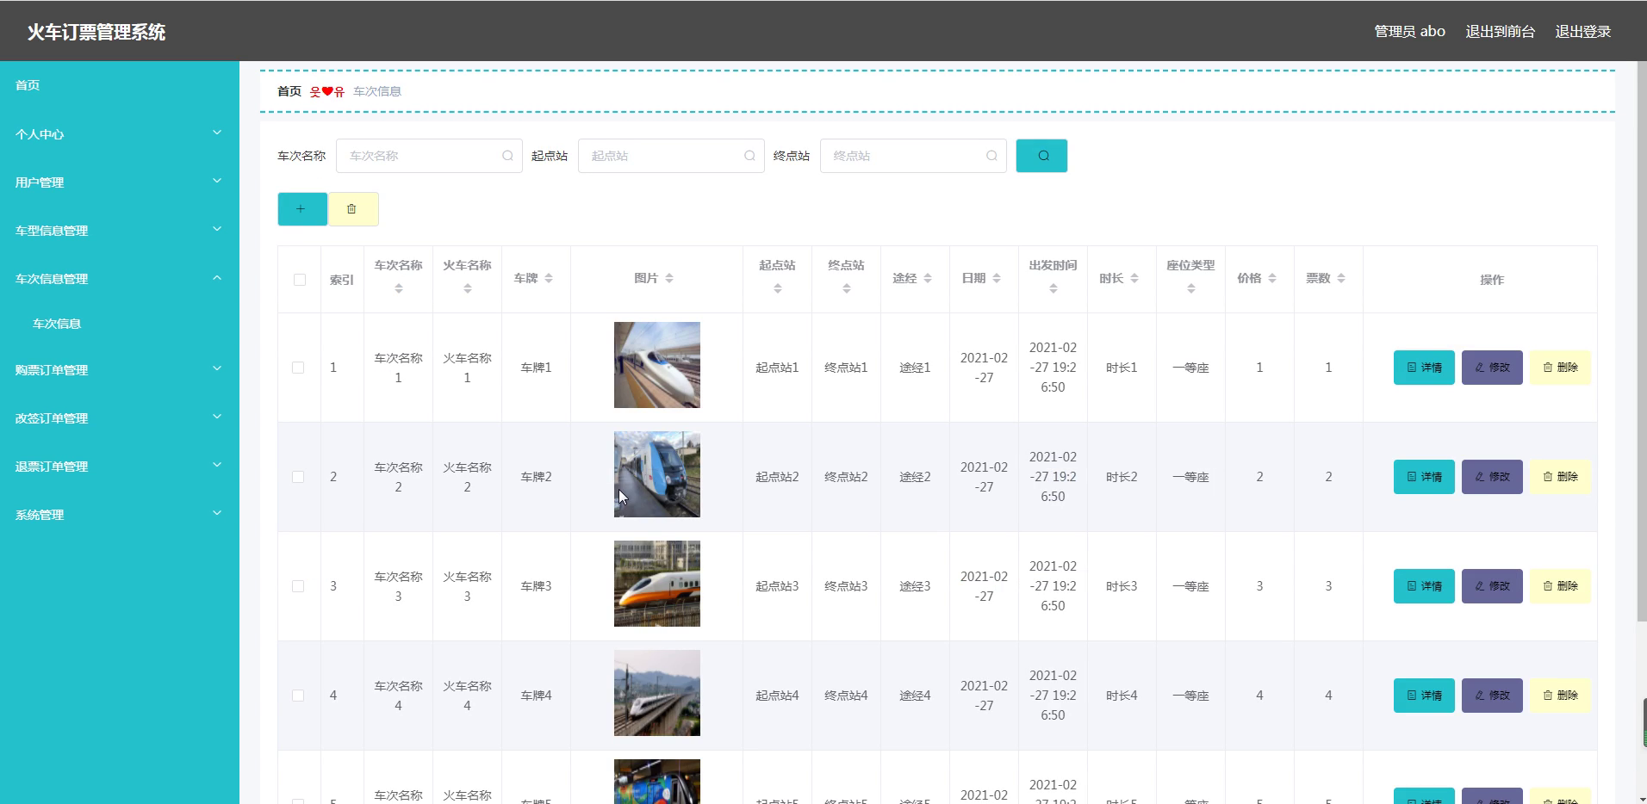Open 详情 for row 车次名称2
The width and height of the screenshot is (1647, 804).
coord(1424,477)
